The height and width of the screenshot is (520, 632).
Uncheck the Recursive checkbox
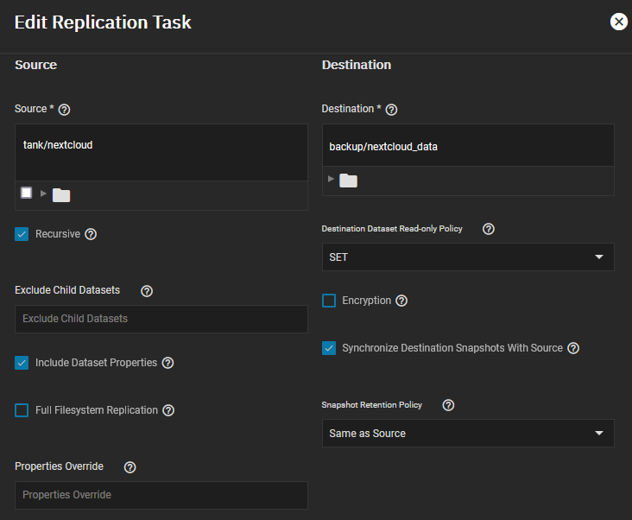[x=22, y=234]
